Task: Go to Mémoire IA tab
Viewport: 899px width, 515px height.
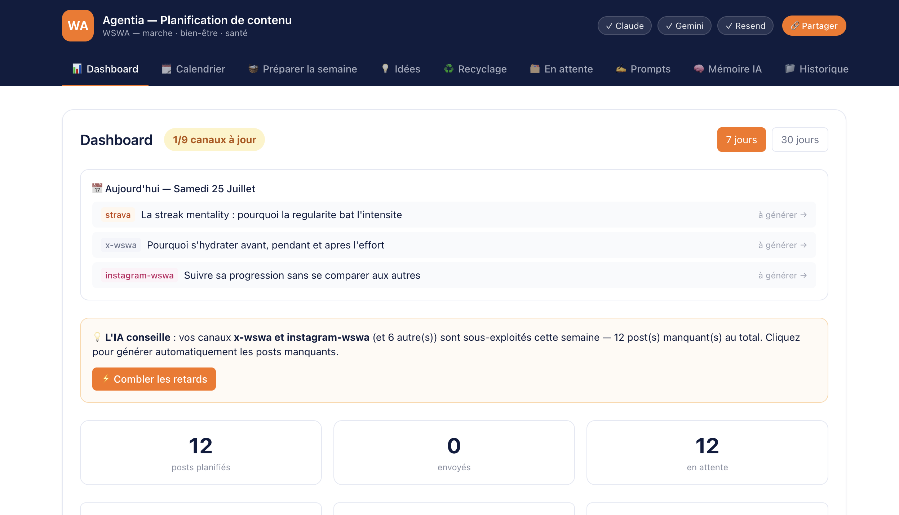Action: [x=727, y=69]
